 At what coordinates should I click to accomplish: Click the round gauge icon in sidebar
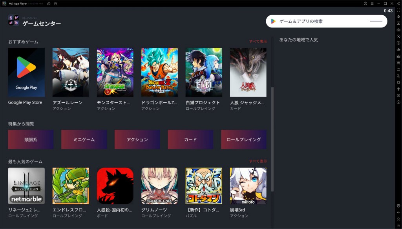coord(398,102)
